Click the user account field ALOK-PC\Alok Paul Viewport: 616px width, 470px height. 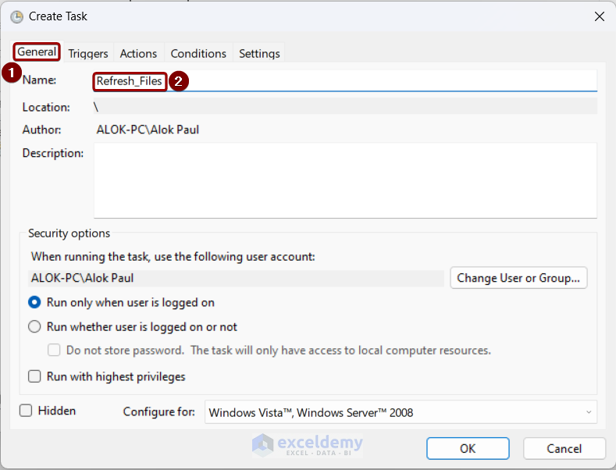click(x=234, y=278)
